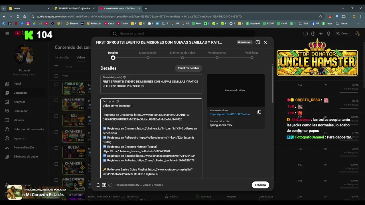Click the Idiomas sidebar icon

point(7,120)
